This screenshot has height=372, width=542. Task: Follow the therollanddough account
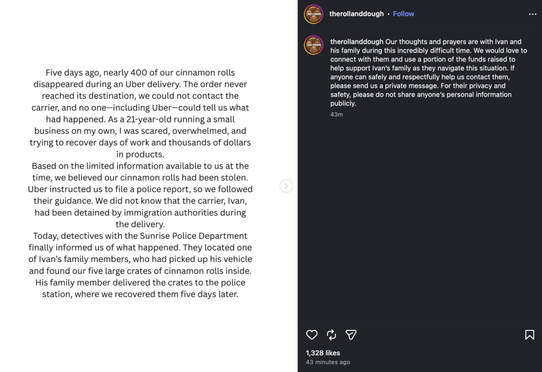coord(403,14)
